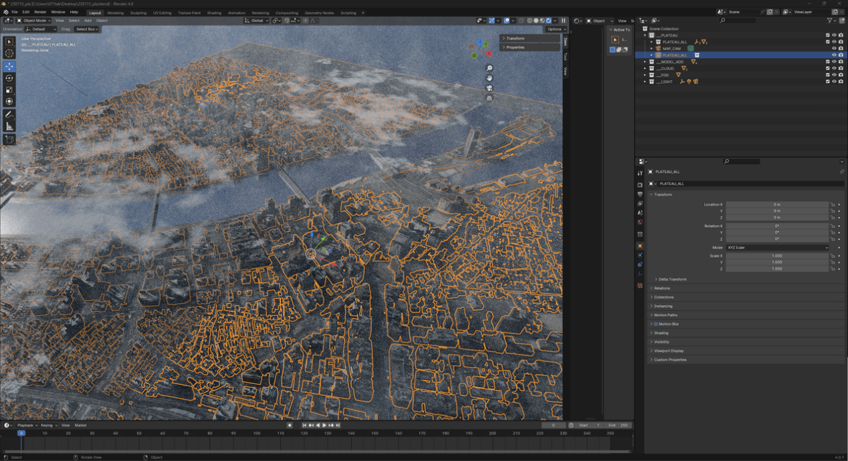Toggle the Motion Blur checkbox
Image resolution: width=848 pixels, height=461 pixels.
656,324
